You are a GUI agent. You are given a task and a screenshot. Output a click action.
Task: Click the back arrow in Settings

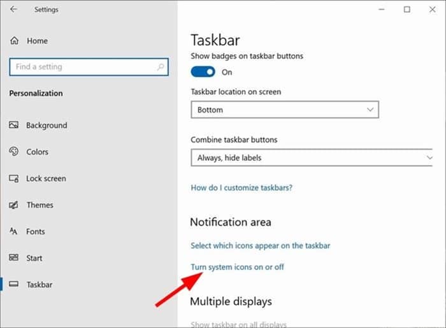click(13, 10)
